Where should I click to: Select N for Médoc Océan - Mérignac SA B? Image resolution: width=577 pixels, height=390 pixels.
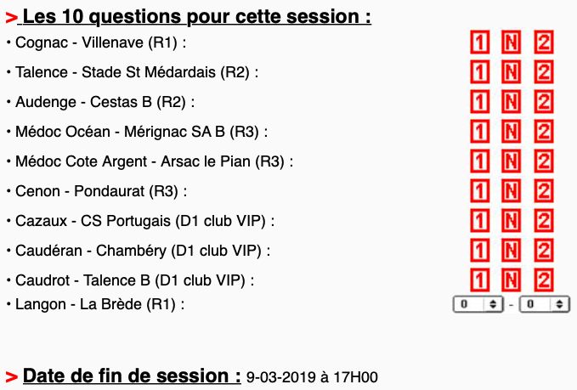pos(511,132)
